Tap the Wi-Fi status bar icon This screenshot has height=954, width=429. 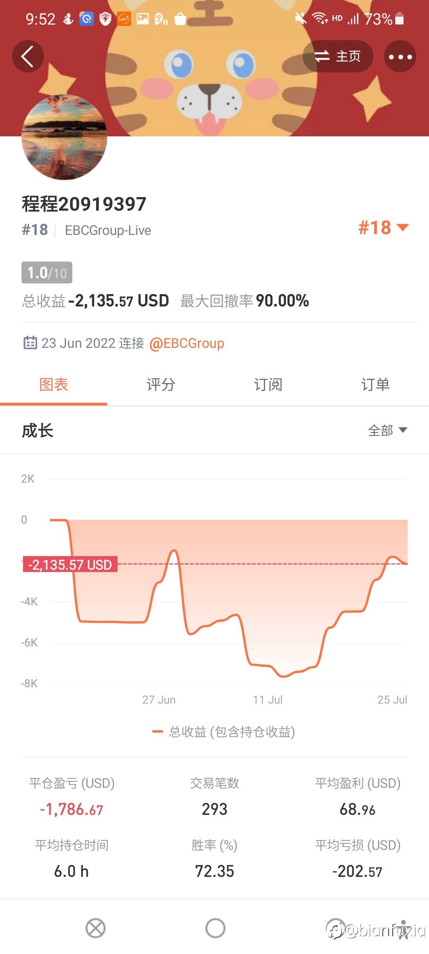click(320, 18)
